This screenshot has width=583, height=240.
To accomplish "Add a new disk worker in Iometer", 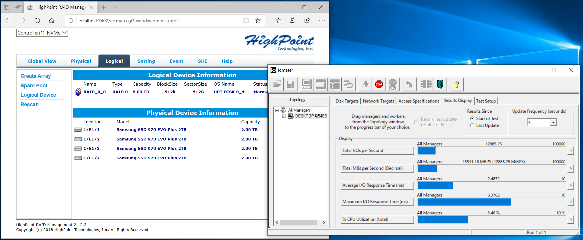I will coord(321,84).
